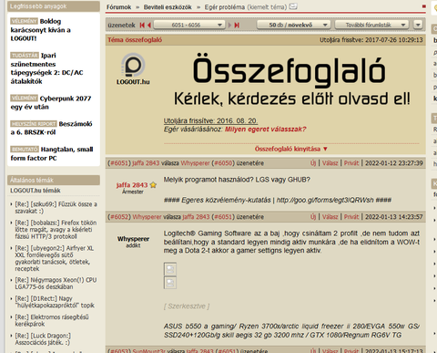The height and width of the screenshot is (353, 437).
Task: Open the LOGOUT.hu témák sidebar heading
Action: [x=36, y=191]
